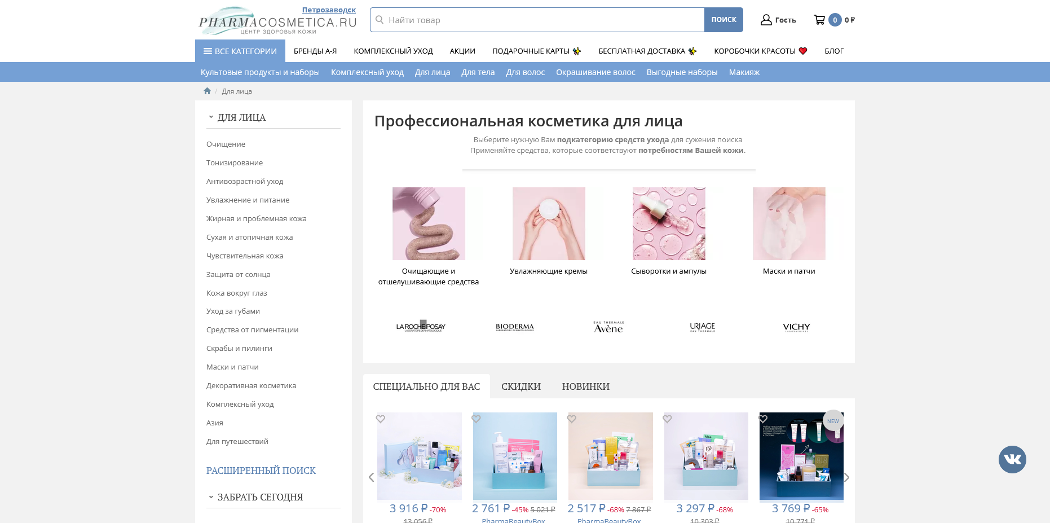Change city via Петрозаводск link
Screen dimensions: 1050x523
tap(329, 10)
